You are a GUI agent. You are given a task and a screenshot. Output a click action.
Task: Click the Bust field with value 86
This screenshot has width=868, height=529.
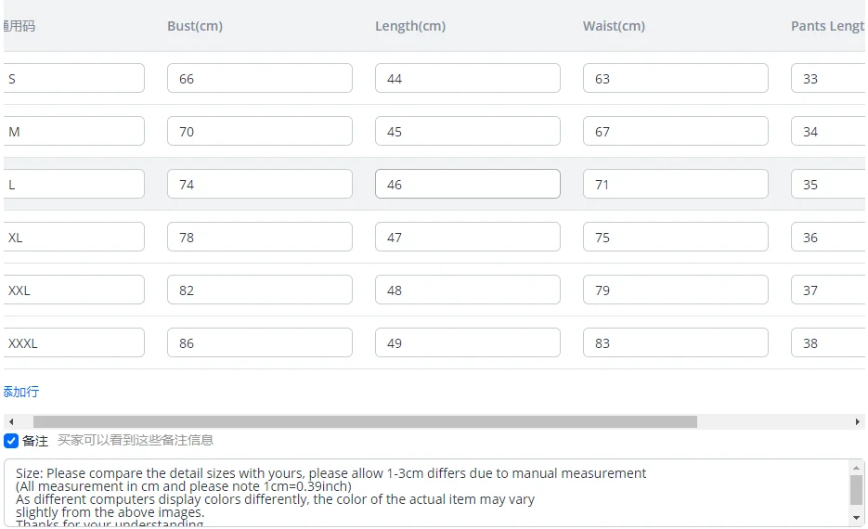(x=259, y=343)
